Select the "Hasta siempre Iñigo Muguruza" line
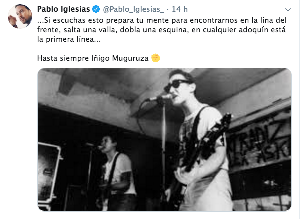Screen dimensions: 300x219 point(93,58)
